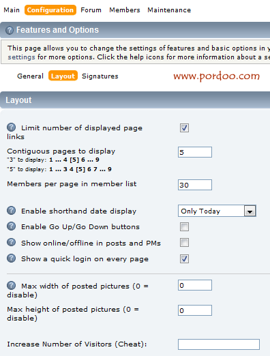Viewport: 270px width, 356px height.
Task: Focus Increase Number of Visitors field
Action: (x=219, y=344)
